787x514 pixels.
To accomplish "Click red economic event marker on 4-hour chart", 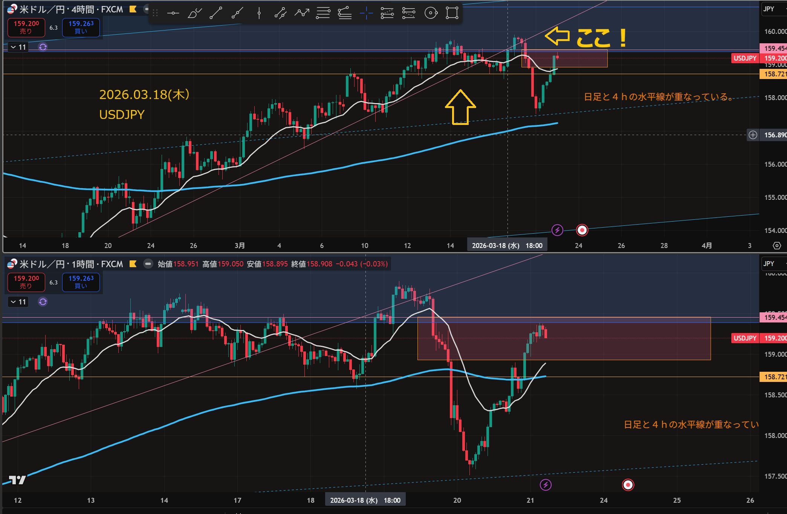I will (582, 230).
